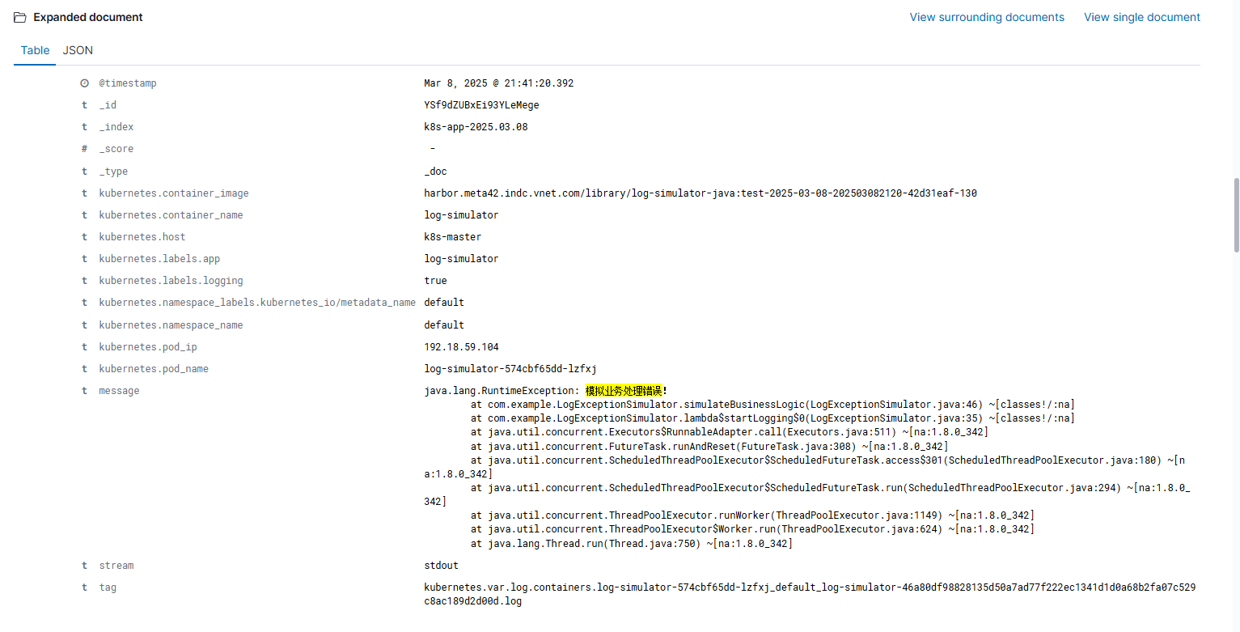Click the clock icon next to @timestamp
This screenshot has height=632, width=1240.
(84, 83)
